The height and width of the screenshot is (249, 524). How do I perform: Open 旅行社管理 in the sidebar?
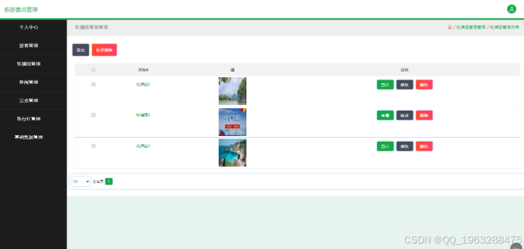click(x=29, y=119)
